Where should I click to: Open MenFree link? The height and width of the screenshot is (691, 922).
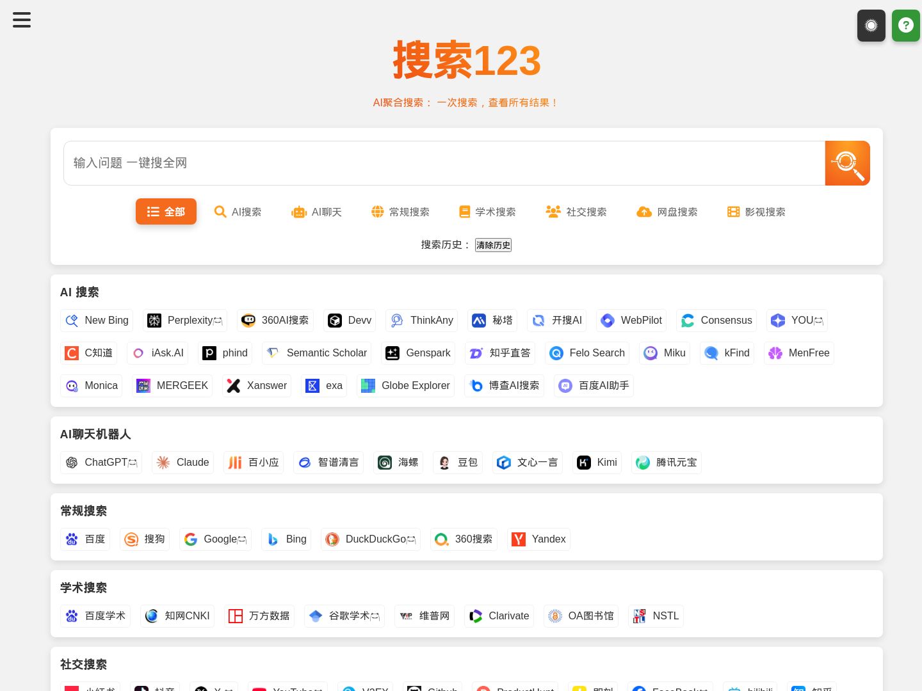pyautogui.click(x=799, y=353)
